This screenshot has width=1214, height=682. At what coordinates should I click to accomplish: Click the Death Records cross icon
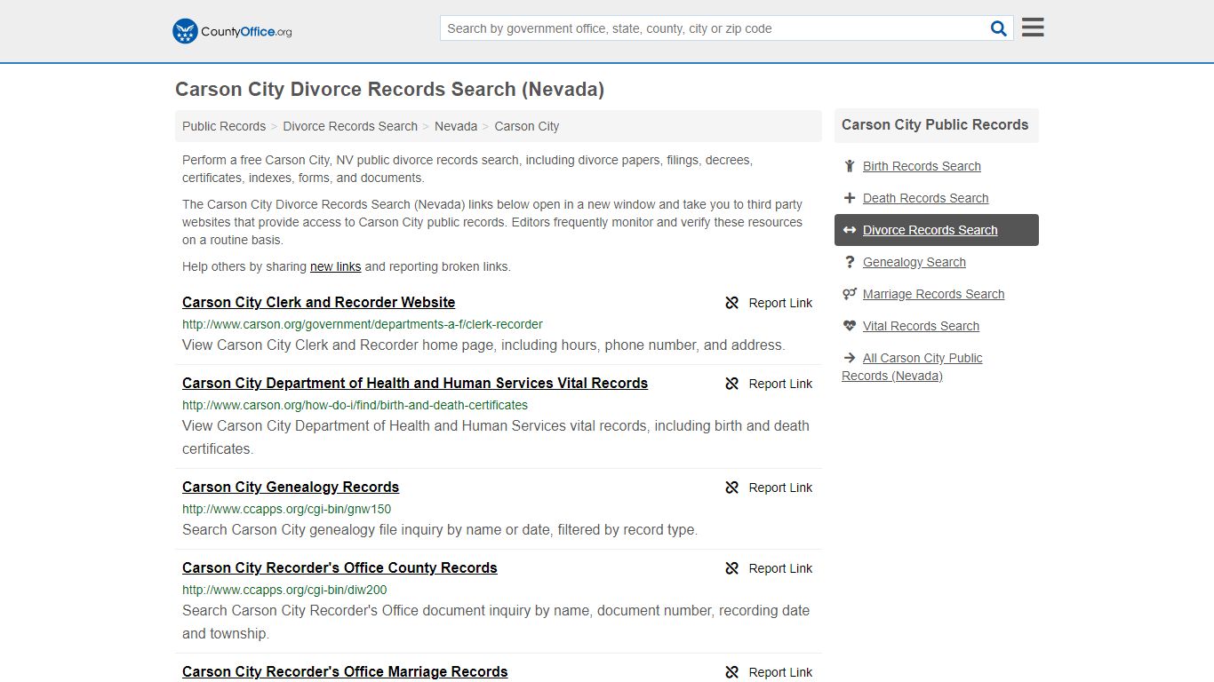tap(850, 198)
